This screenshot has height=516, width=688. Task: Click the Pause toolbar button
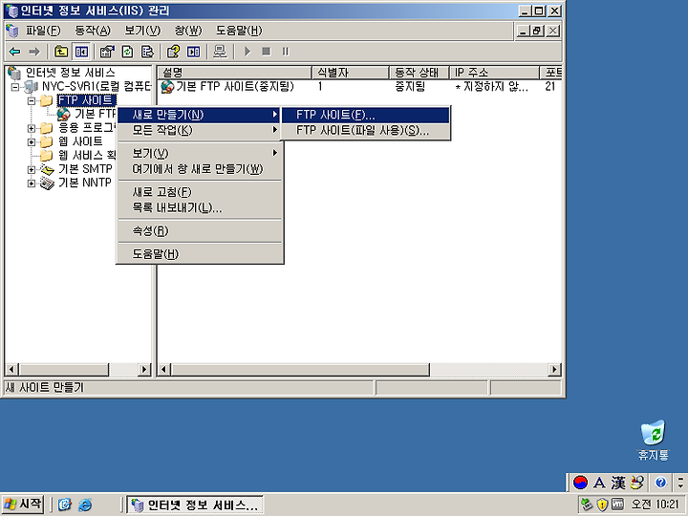(x=285, y=52)
